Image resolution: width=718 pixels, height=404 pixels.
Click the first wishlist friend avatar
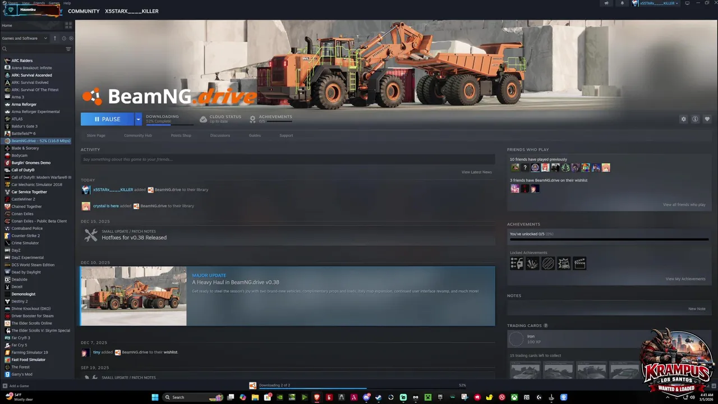pos(515,189)
